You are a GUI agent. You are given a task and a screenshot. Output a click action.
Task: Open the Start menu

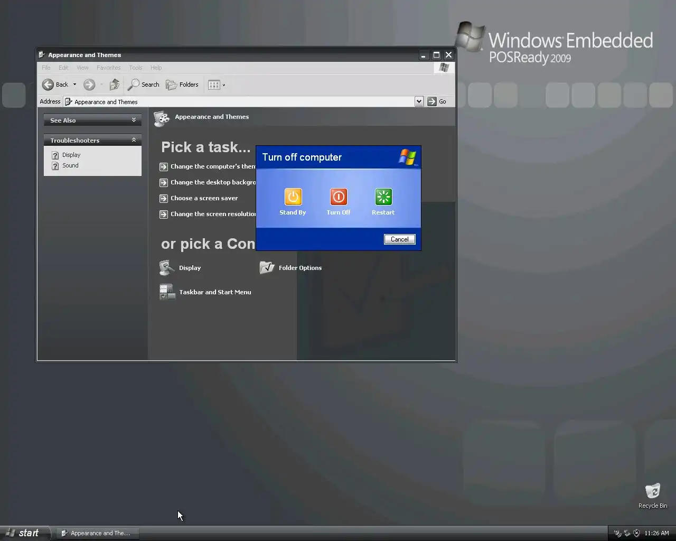(25, 533)
